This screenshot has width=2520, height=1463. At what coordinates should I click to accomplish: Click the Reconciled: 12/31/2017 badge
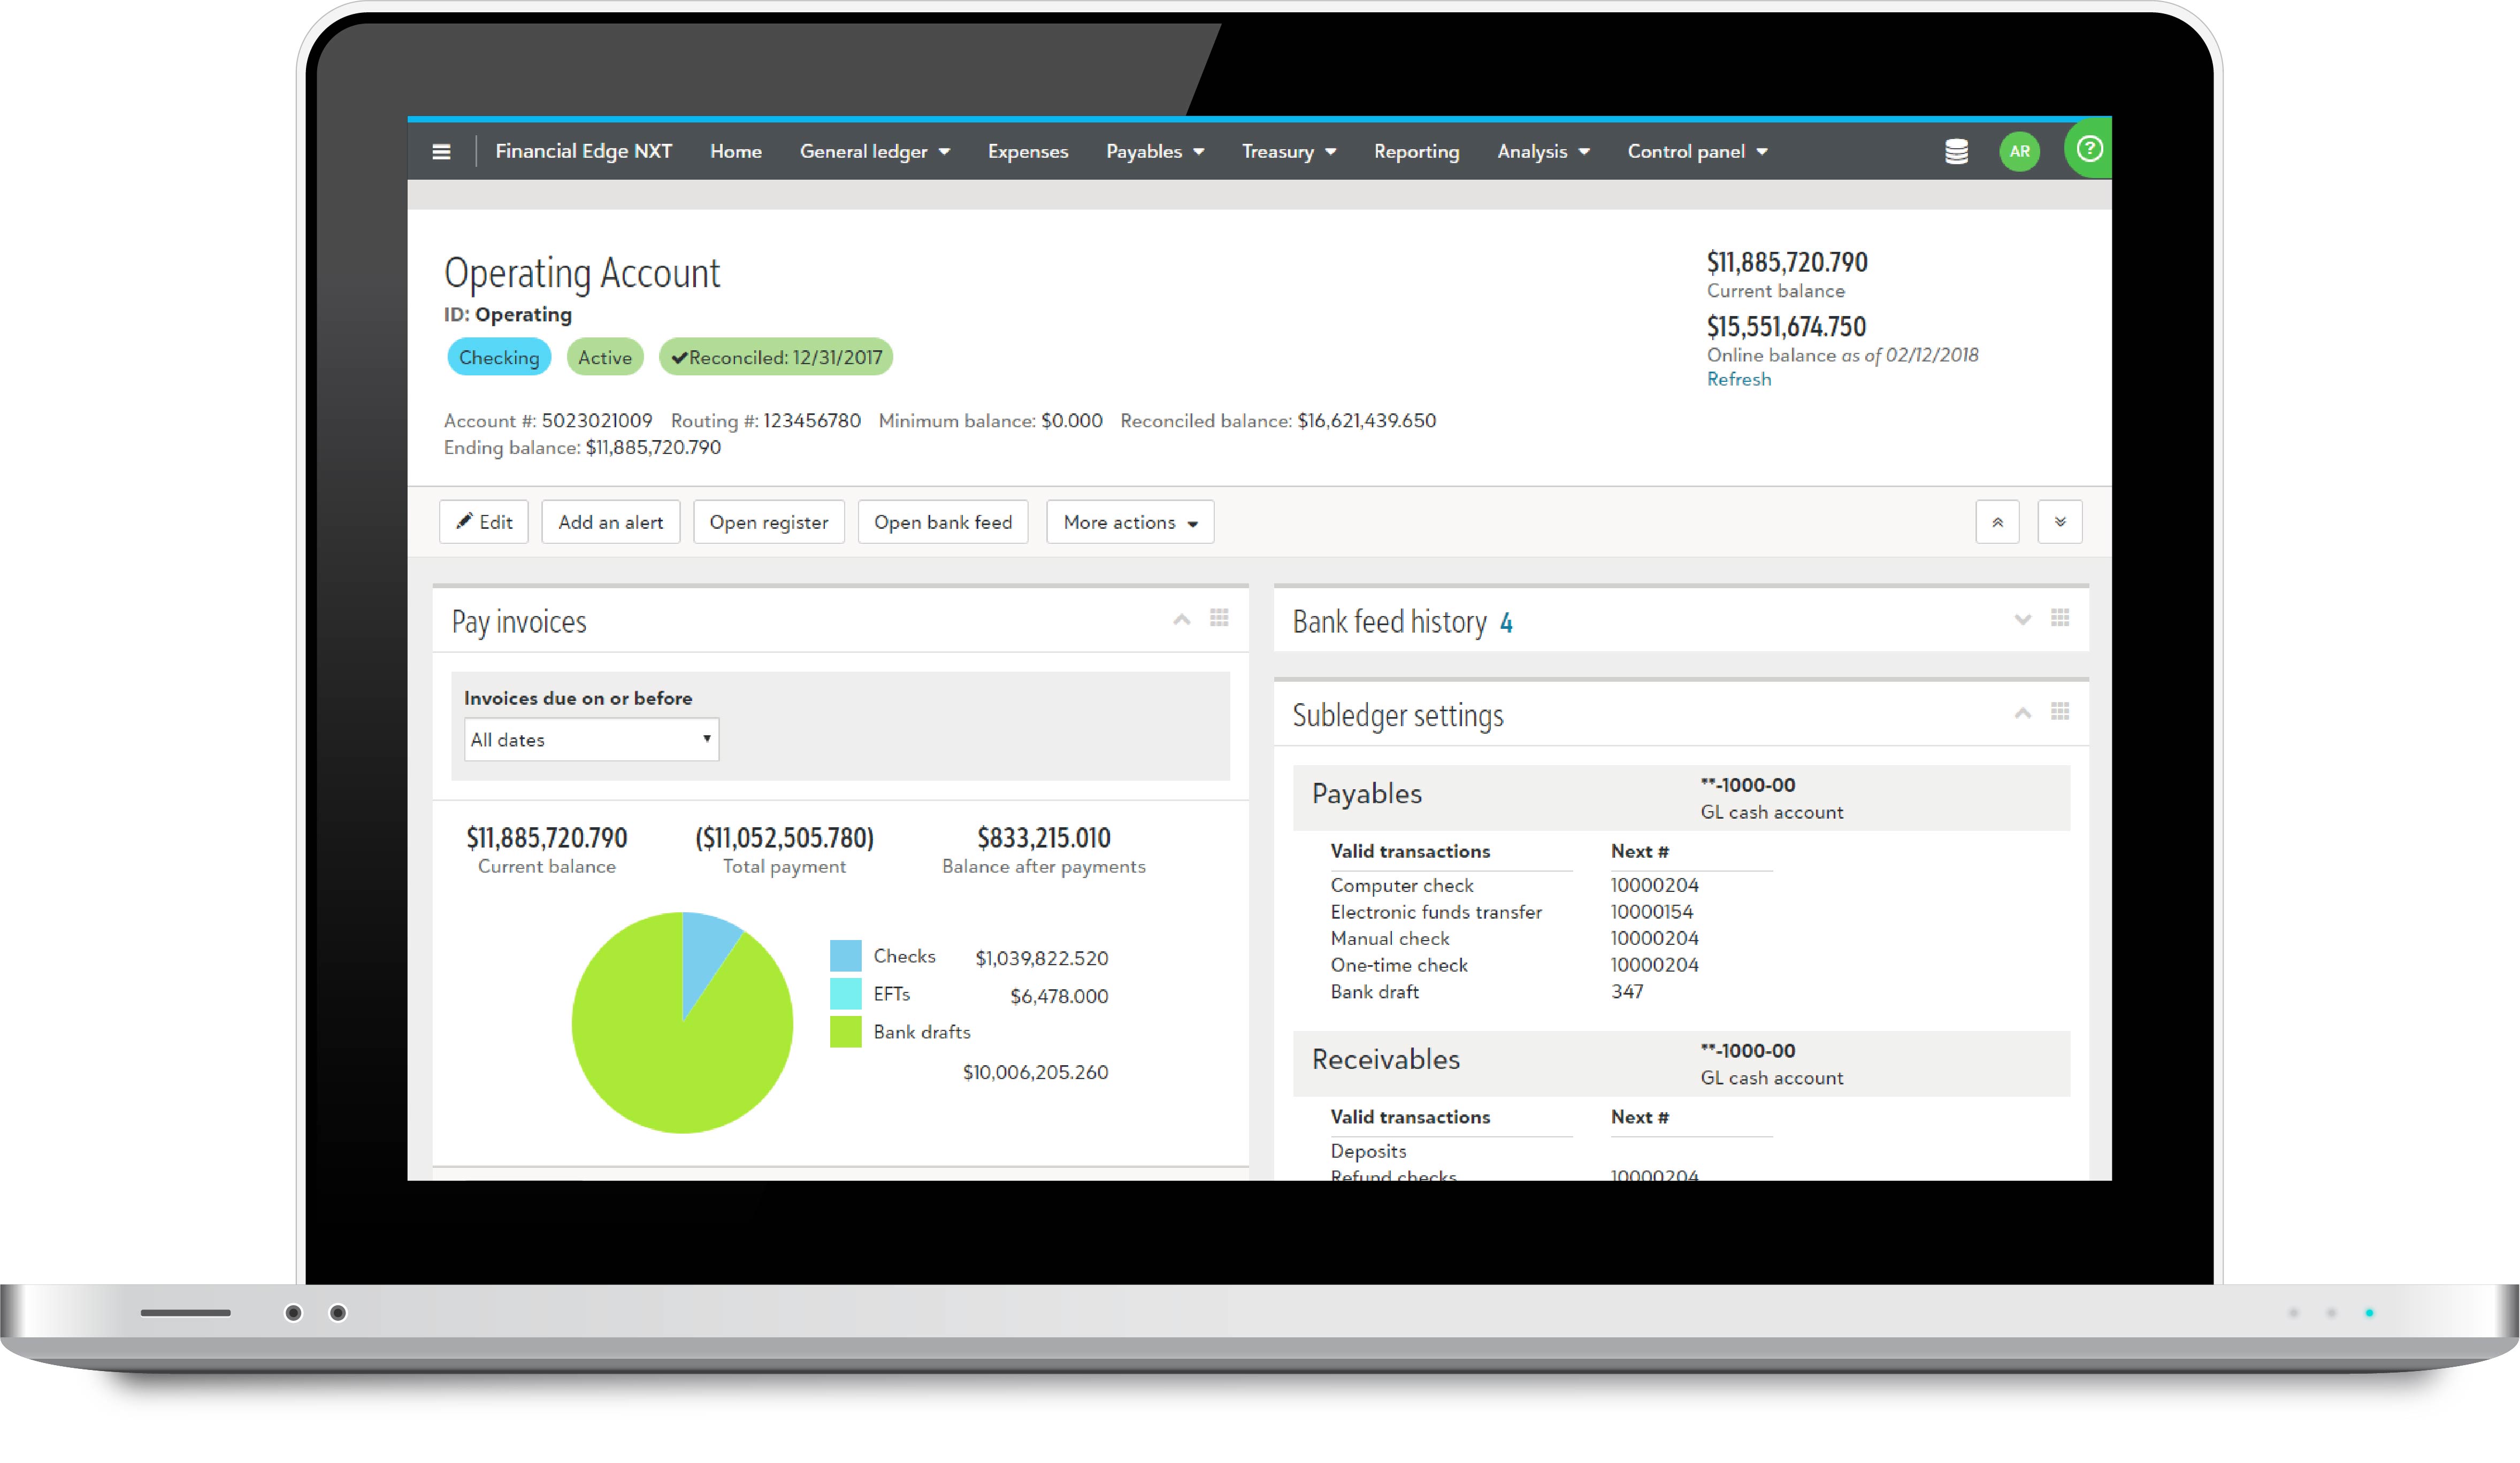pos(776,357)
